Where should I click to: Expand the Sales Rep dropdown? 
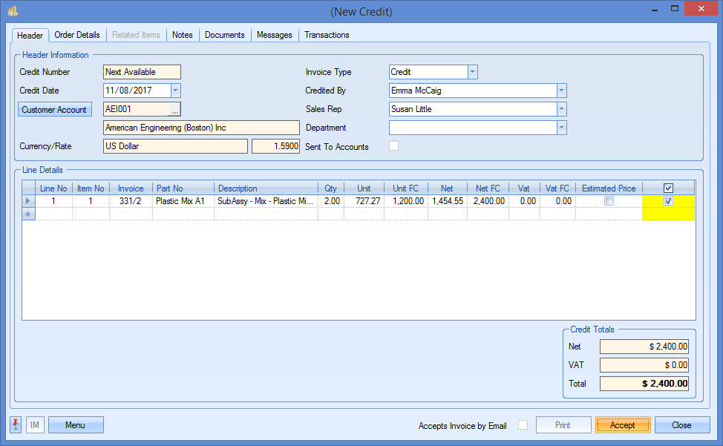[562, 109]
